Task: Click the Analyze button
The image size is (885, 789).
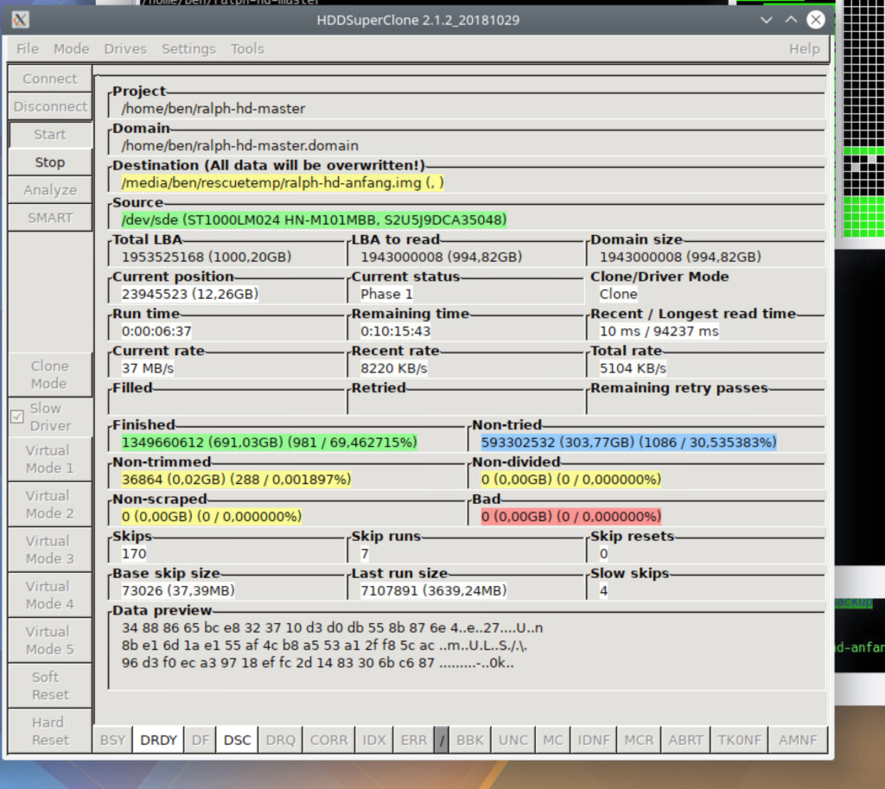Action: point(49,190)
